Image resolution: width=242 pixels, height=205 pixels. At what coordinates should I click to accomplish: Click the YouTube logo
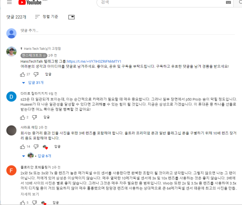click(x=30, y=2)
